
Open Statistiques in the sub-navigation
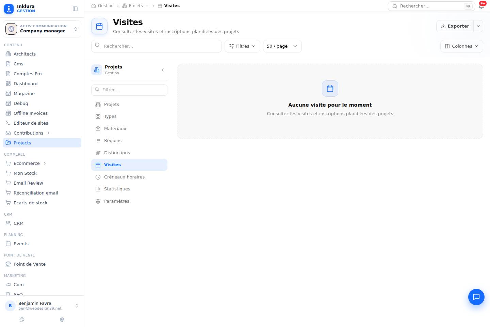click(129, 189)
